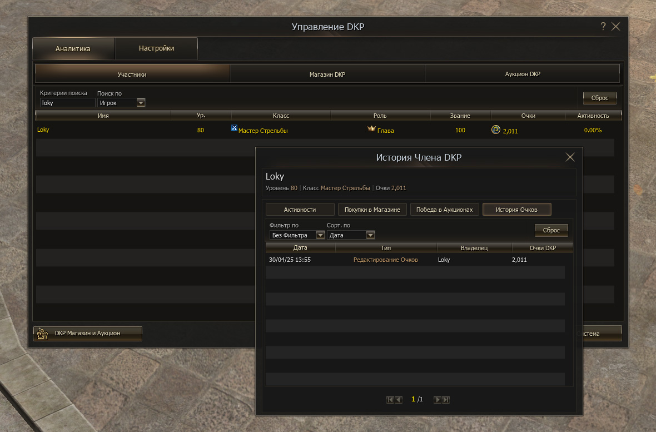Image resolution: width=656 pixels, height=432 pixels.
Task: Go to next page of points history
Action: (437, 399)
